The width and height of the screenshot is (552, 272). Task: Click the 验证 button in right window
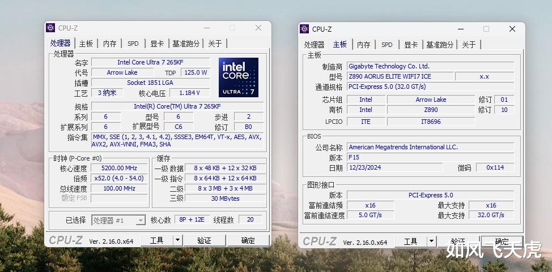[x=458, y=242]
